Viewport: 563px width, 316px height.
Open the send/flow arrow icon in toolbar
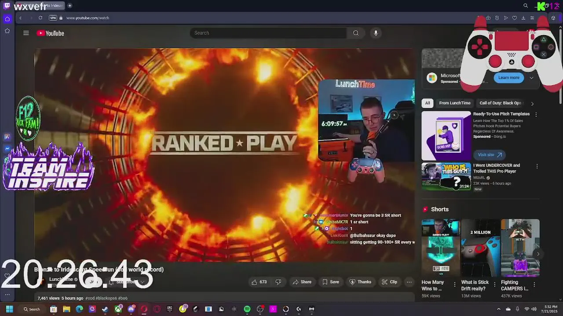[506, 18]
